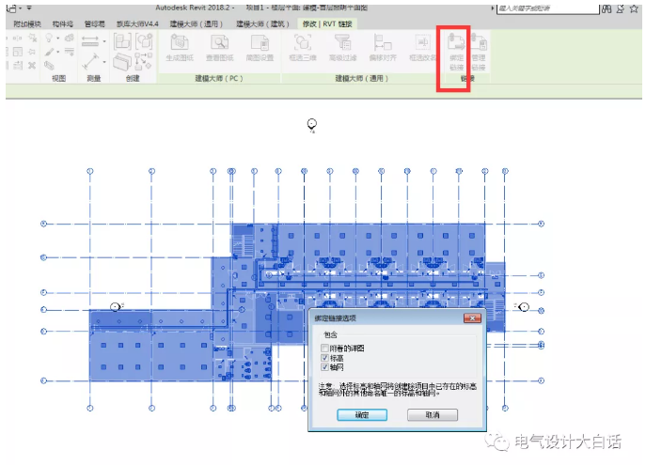Screen dimensions: 646x465
Task: Click linework icon in 视图 panel
Action: (70, 52)
